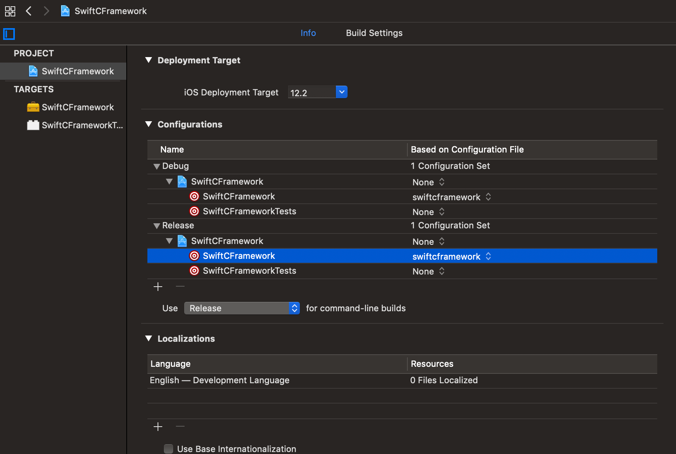Screen dimensions: 676x454
Task: Collapse SwiftCFramework project under Release
Action: pyautogui.click(x=169, y=241)
